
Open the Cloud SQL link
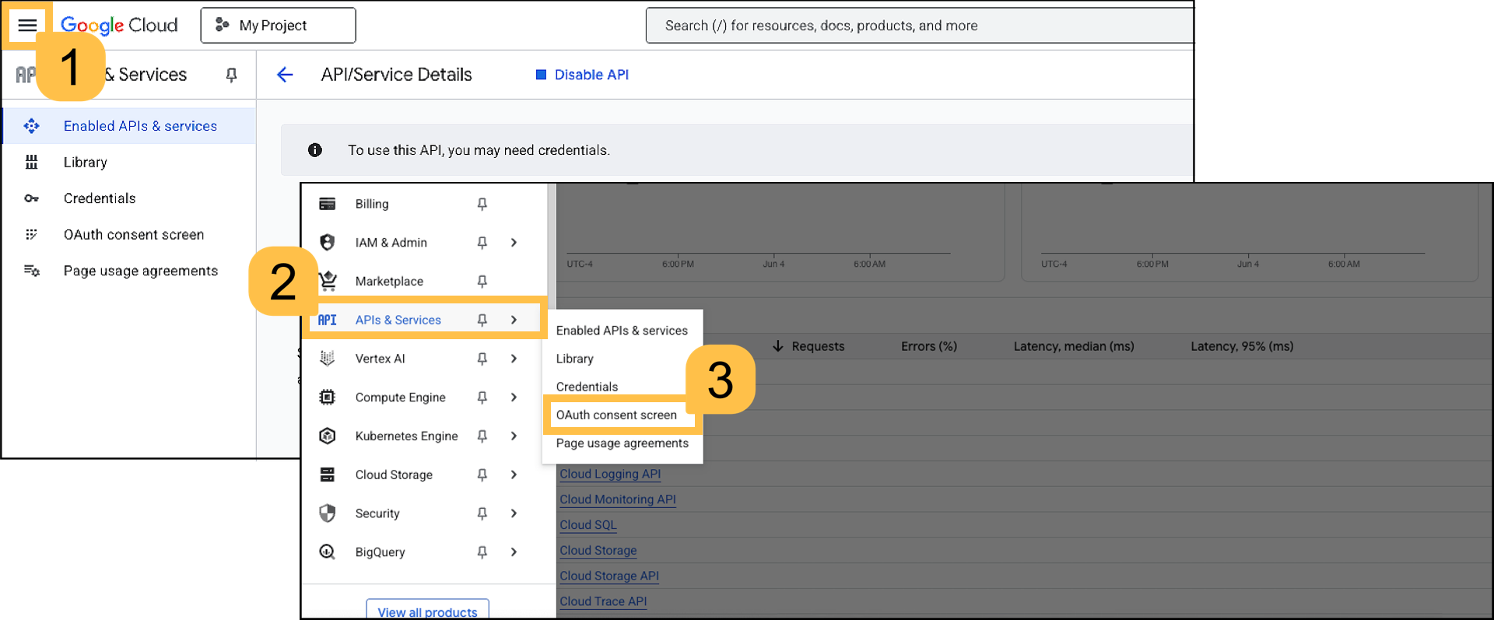coord(588,525)
